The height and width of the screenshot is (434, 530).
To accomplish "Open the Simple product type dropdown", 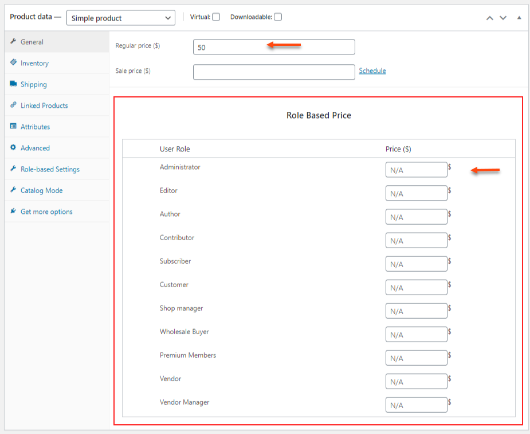I will [x=121, y=18].
